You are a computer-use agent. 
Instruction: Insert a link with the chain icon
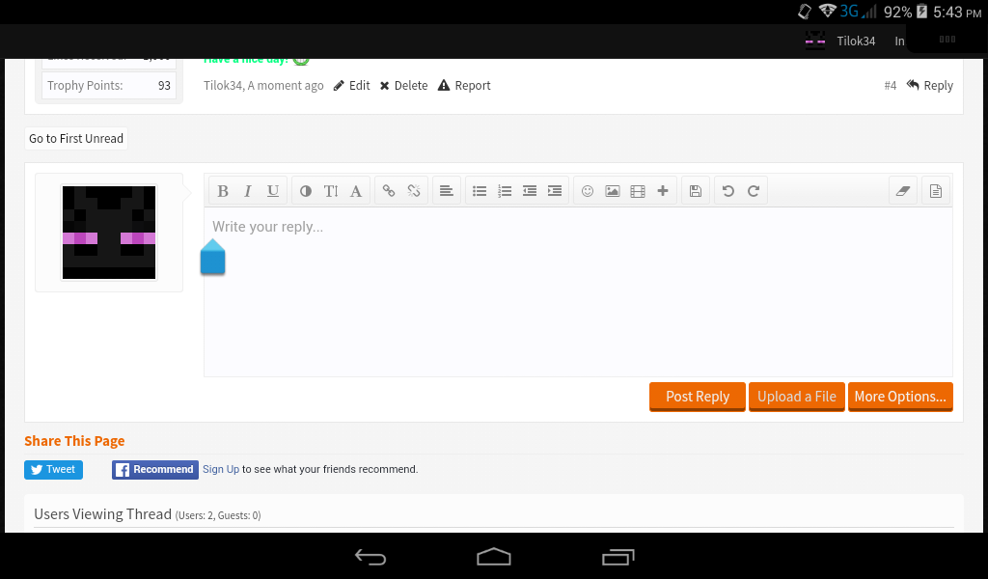click(x=389, y=191)
